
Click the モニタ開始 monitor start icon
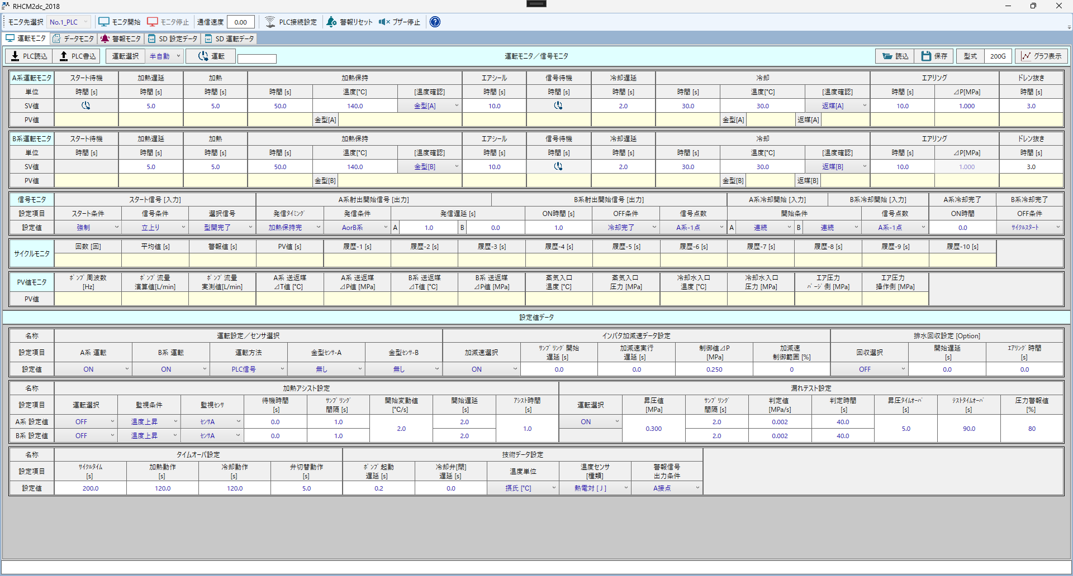pyautogui.click(x=104, y=22)
